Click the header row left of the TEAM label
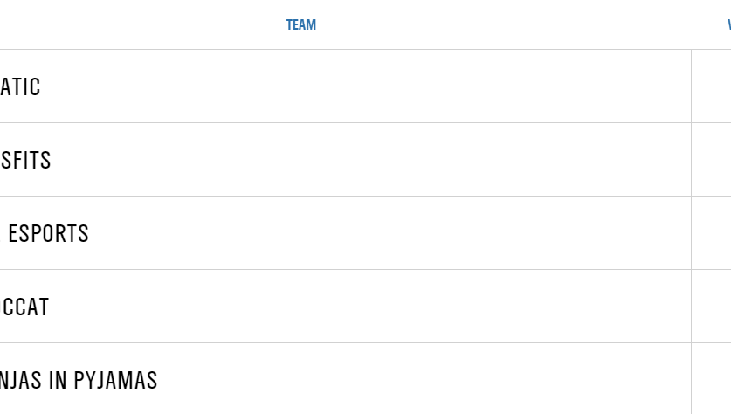The height and width of the screenshot is (414, 731). [x=131, y=25]
